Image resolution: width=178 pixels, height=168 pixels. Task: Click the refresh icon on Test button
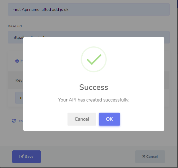pyautogui.click(x=14, y=121)
